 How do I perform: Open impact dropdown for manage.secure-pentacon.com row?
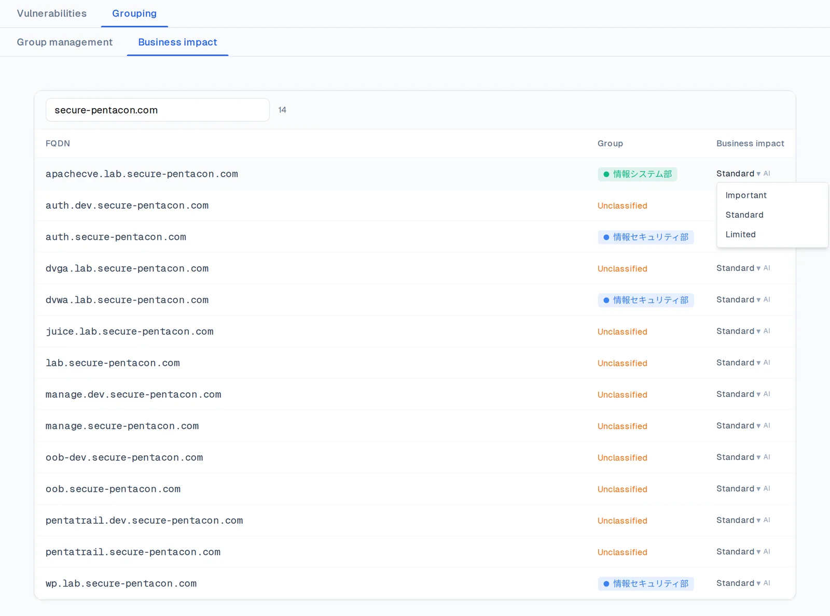tap(739, 426)
